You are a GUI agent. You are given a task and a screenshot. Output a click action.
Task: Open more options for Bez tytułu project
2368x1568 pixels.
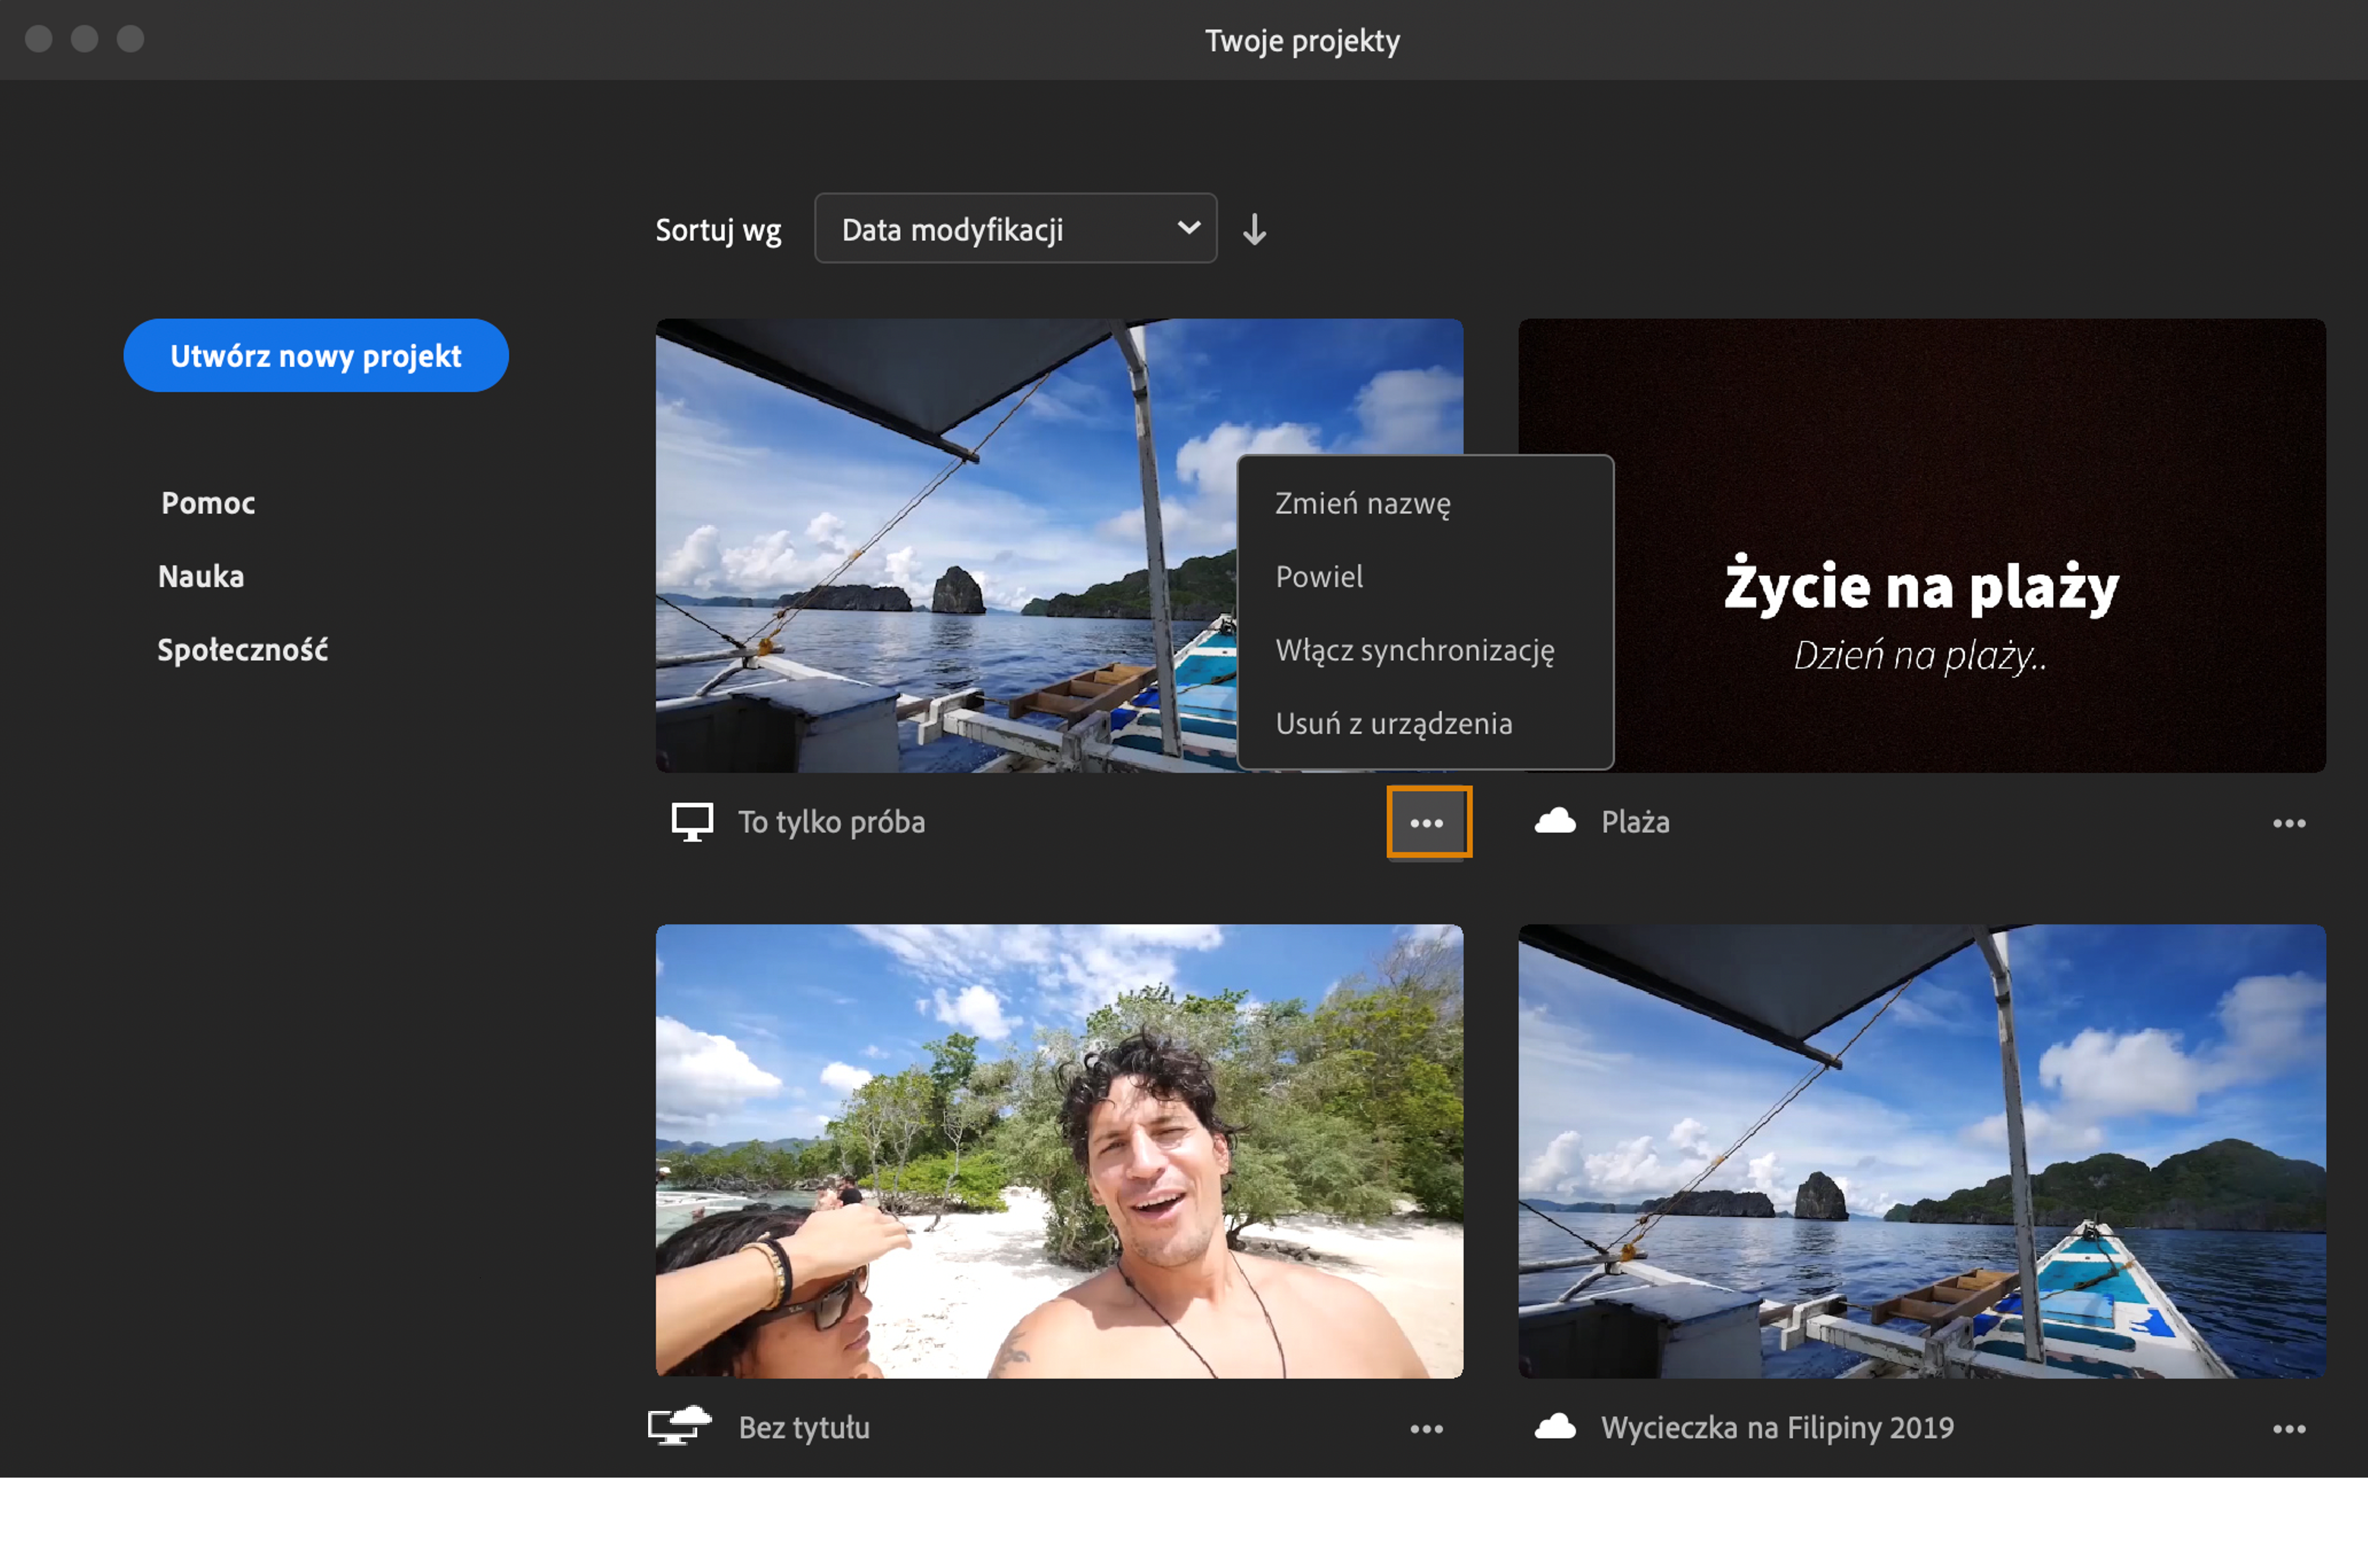(x=1426, y=1429)
